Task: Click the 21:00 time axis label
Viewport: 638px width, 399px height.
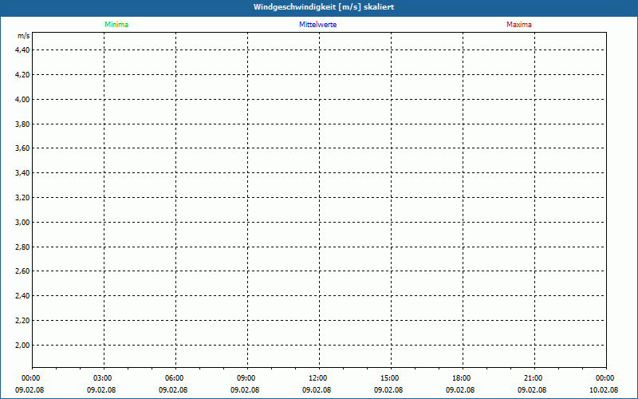Action: 533,378
